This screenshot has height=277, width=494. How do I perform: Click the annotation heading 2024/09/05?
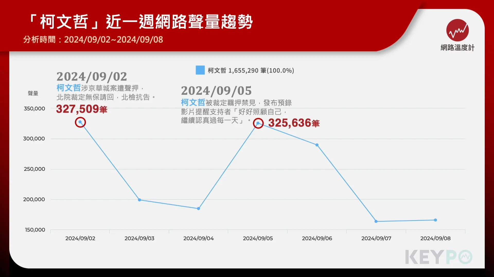(216, 91)
